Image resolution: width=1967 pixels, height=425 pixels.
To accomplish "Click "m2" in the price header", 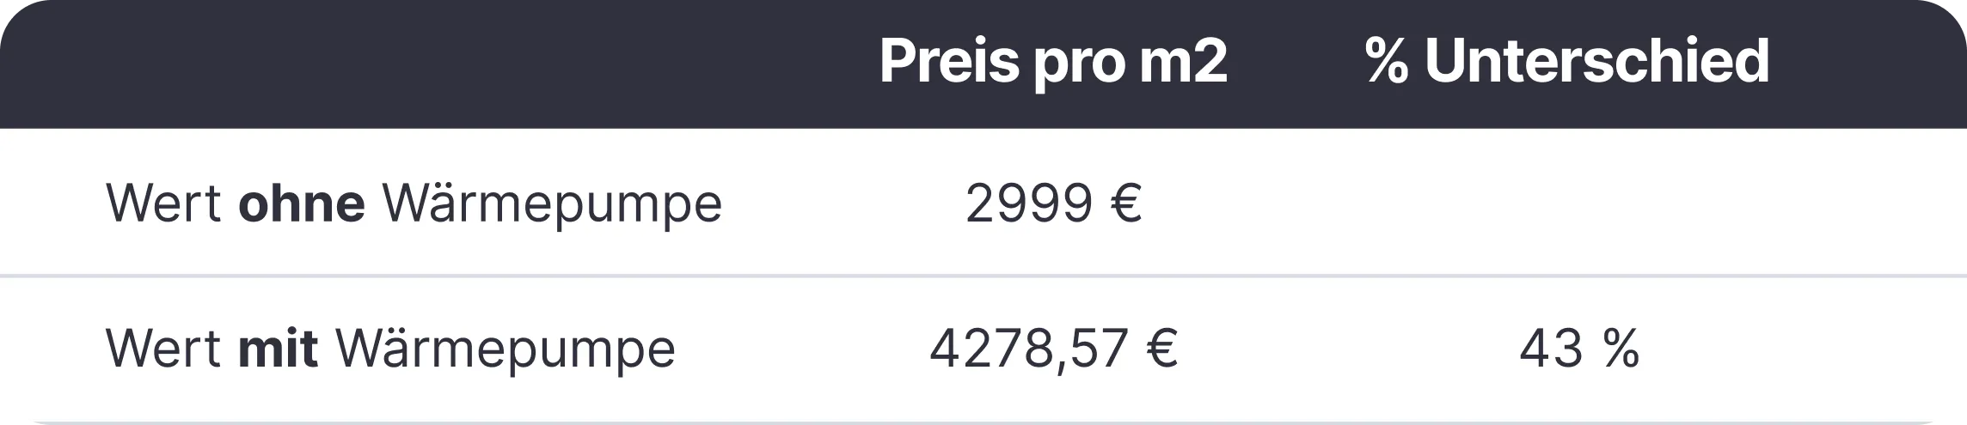I will tap(1184, 62).
